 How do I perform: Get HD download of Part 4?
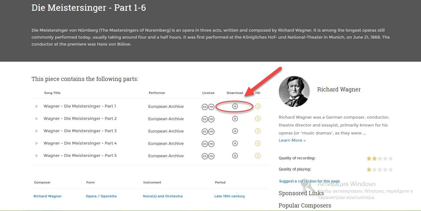[x=258, y=143]
